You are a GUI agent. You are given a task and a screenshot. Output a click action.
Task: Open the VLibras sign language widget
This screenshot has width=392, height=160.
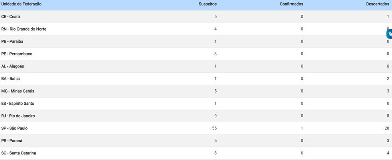point(390,34)
